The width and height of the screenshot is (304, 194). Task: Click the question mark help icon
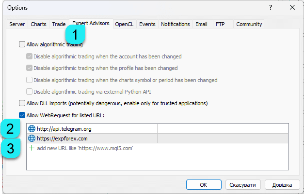270,7
